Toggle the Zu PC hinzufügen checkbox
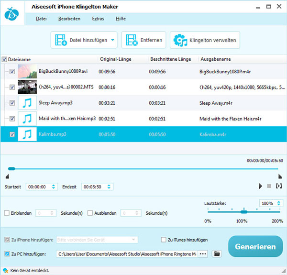The height and width of the screenshot is (275, 287). click(x=7, y=254)
